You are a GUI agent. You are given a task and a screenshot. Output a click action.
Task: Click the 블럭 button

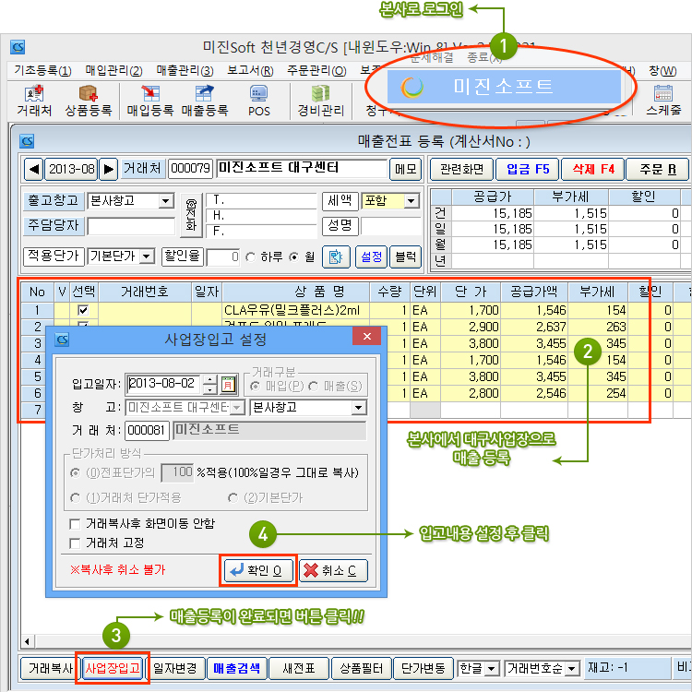coord(406,257)
